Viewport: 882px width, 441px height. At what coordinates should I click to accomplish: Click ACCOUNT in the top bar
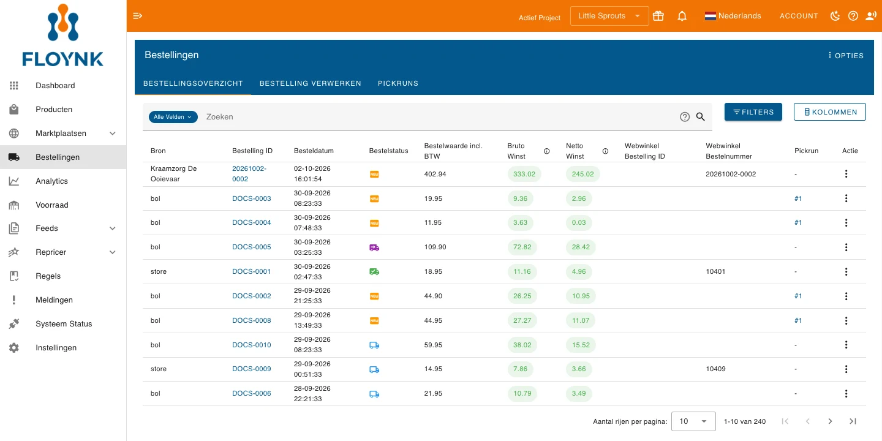pyautogui.click(x=799, y=16)
